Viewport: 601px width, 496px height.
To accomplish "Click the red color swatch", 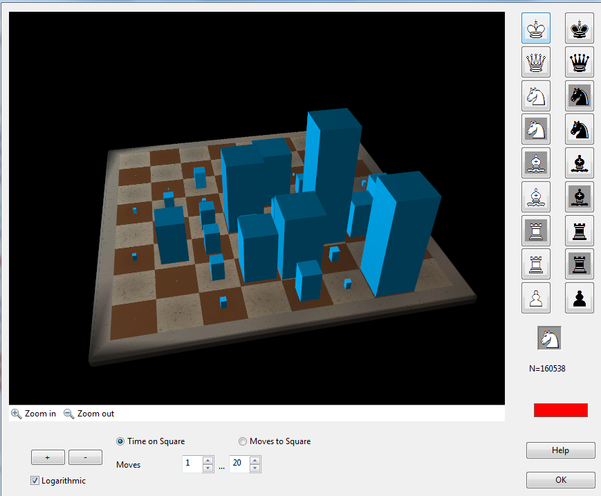I will (x=560, y=410).
